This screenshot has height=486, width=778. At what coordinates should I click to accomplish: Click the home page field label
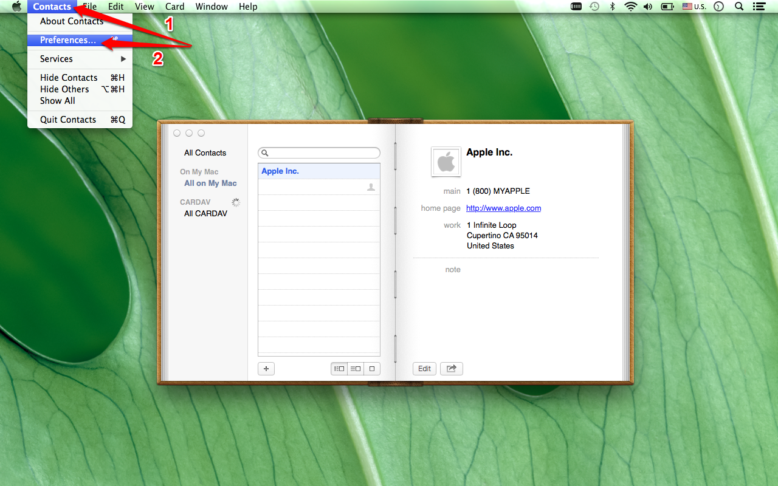click(x=441, y=208)
